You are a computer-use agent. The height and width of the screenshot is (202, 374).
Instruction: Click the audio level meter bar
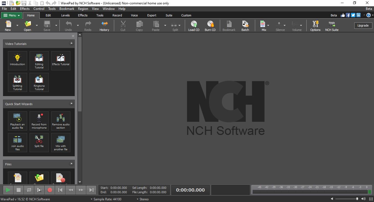[312, 192]
